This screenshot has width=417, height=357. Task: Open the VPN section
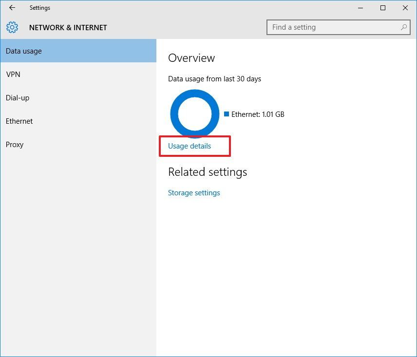coord(13,74)
